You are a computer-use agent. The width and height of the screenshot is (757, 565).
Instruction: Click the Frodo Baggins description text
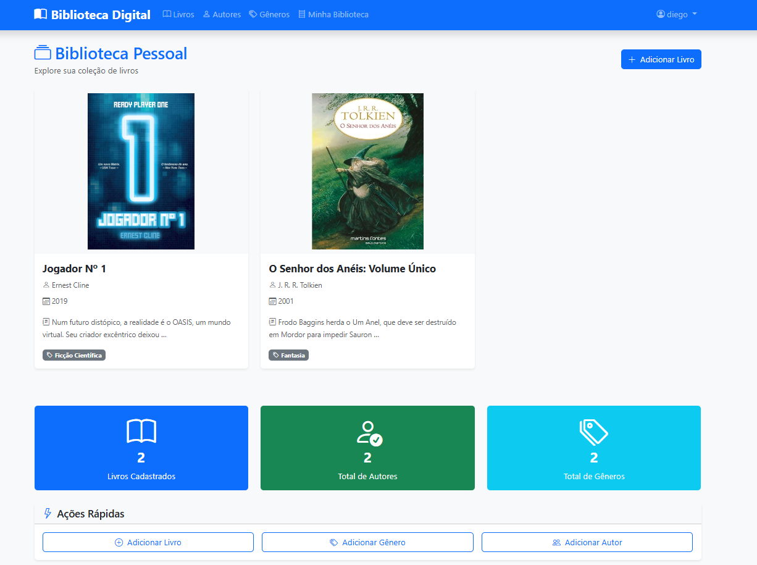[x=363, y=329]
